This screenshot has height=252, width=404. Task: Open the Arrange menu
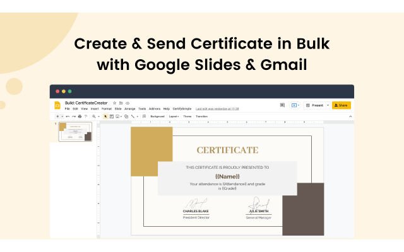(x=130, y=109)
